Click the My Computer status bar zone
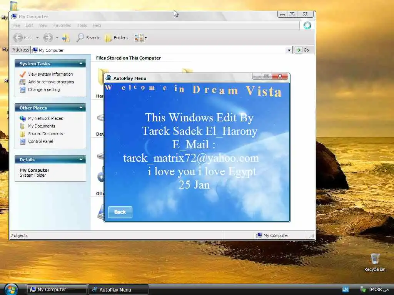The width and height of the screenshot is (394, 295). (272, 235)
